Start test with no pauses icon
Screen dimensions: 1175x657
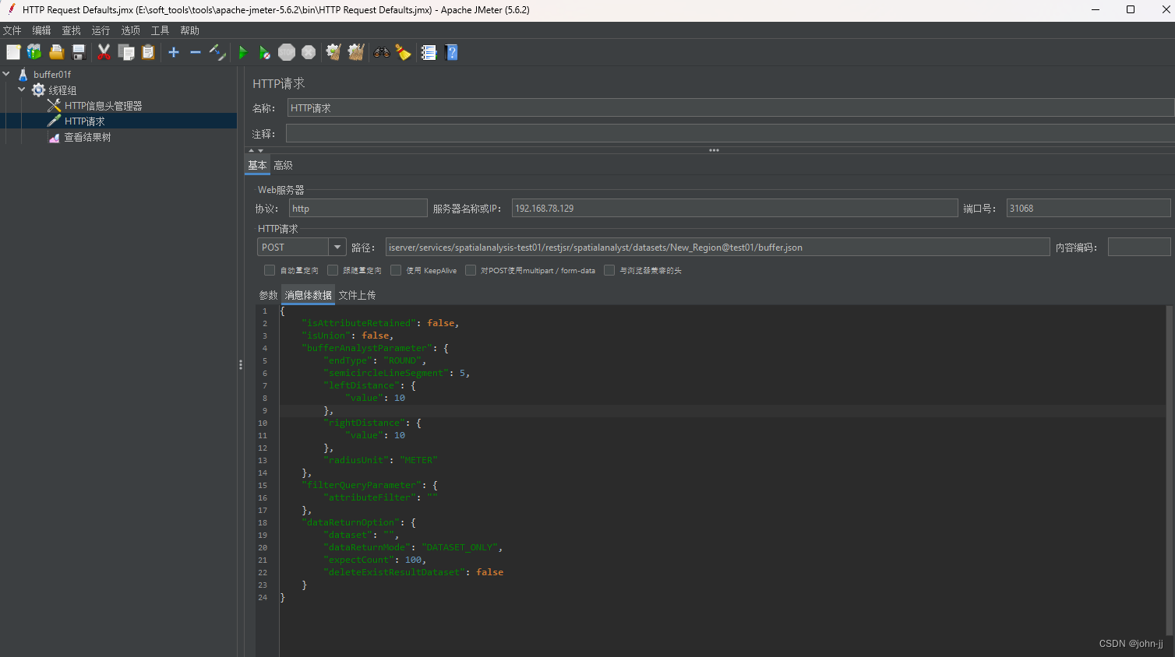pyautogui.click(x=265, y=52)
